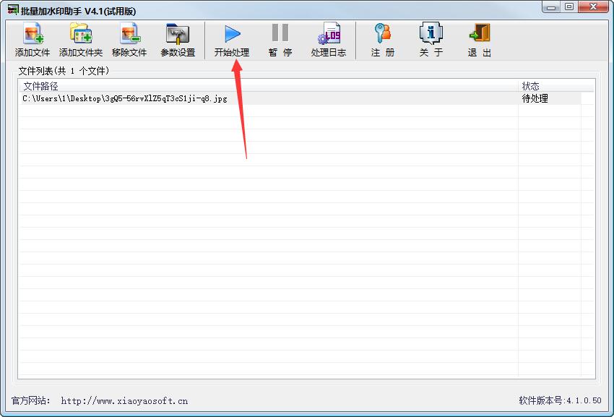Close the 批量加水印助手 window
The width and height of the screenshot is (614, 417).
(x=594, y=7)
